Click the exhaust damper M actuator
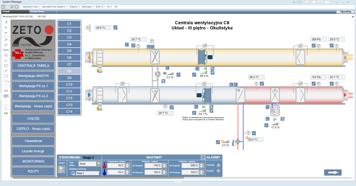 click(100, 67)
